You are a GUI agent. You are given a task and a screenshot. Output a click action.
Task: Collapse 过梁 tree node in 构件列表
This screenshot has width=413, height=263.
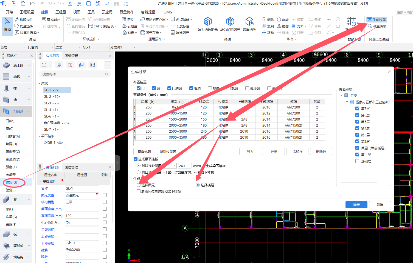[x=40, y=83]
